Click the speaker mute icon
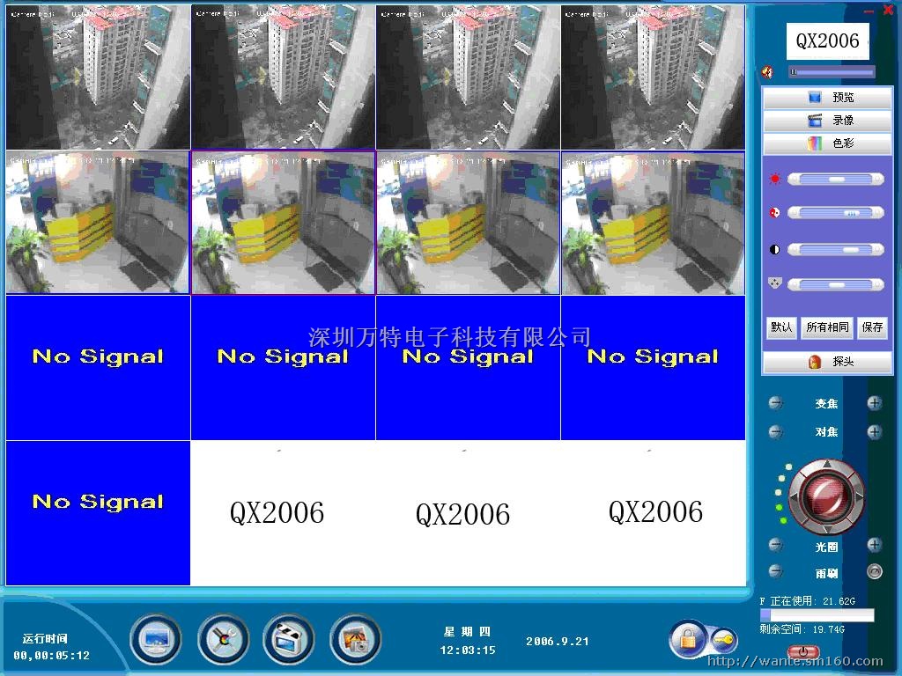The image size is (902, 676). tap(768, 72)
